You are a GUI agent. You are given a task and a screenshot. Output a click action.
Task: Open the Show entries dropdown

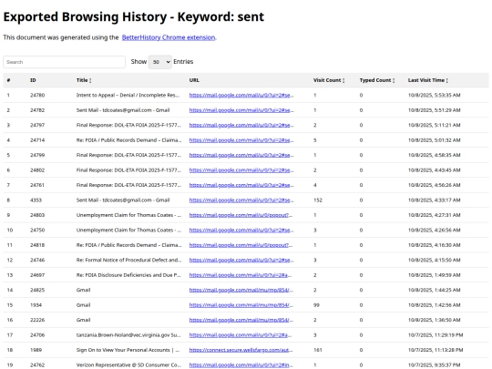(160, 62)
